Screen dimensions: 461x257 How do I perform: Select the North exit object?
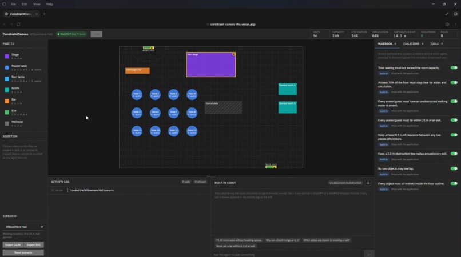[148, 47]
